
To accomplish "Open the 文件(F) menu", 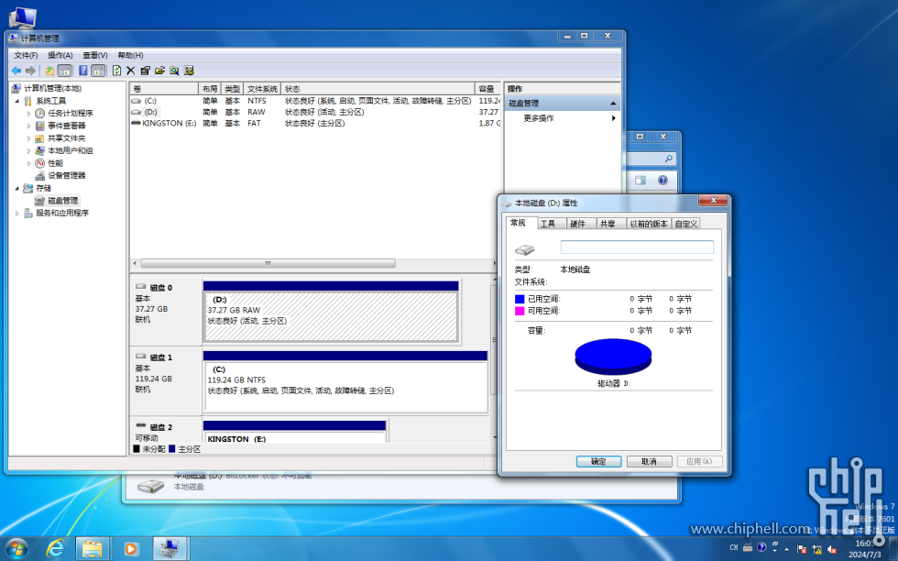I will 26,55.
